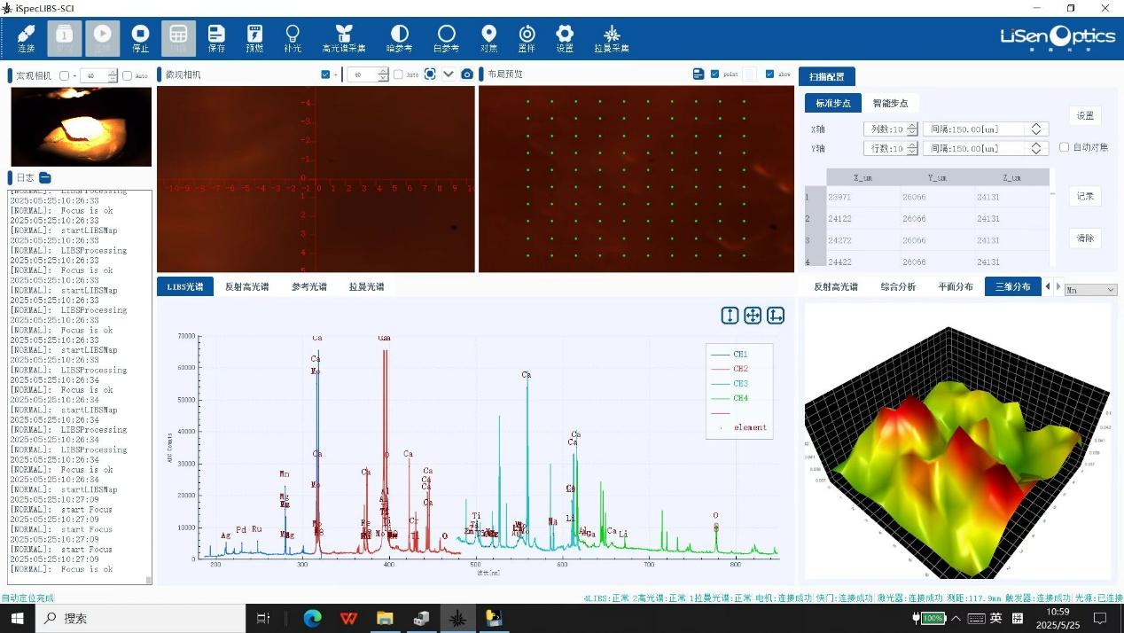The image size is (1124, 633).
Task: Click the 清除 clear button
Action: pos(1085,238)
